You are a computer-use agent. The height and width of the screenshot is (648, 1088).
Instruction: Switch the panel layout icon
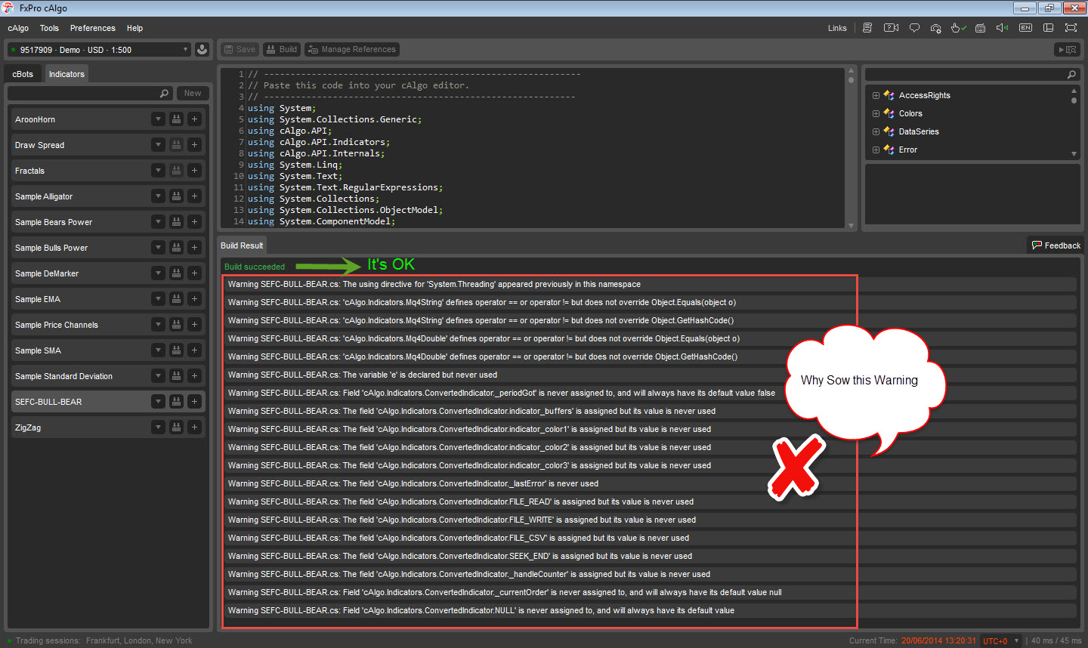point(1048,28)
